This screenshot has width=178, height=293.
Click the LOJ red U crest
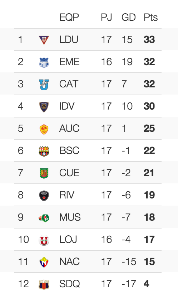point(44,240)
